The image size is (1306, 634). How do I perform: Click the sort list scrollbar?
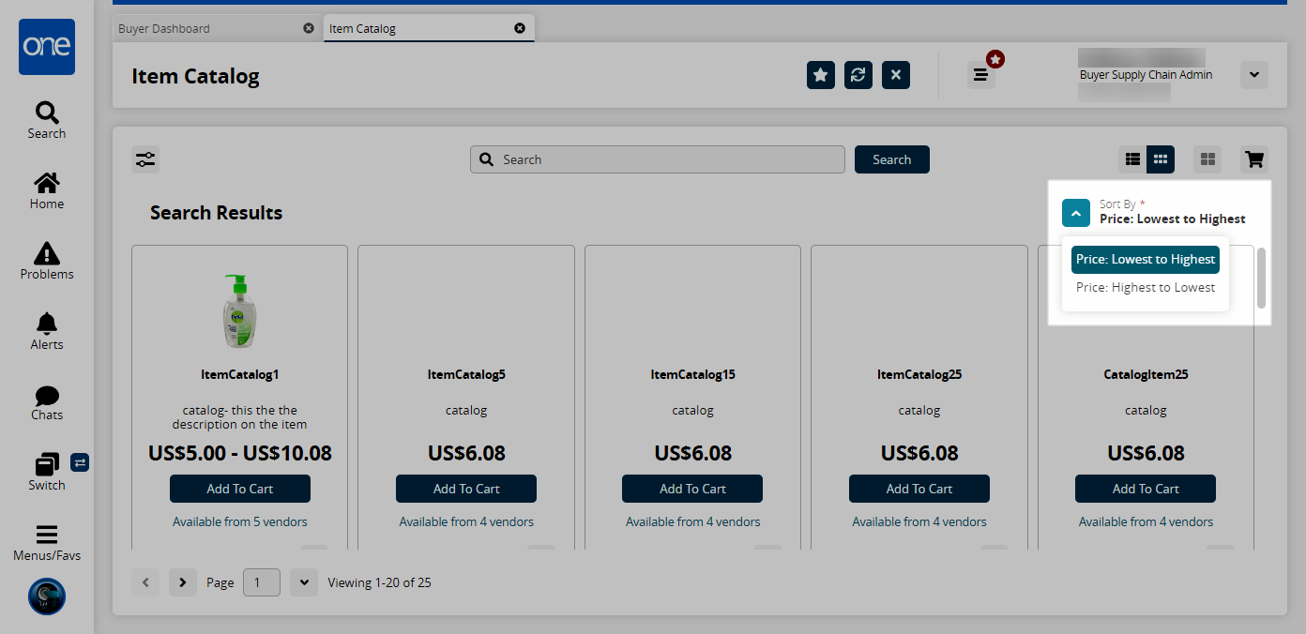coord(1262,278)
